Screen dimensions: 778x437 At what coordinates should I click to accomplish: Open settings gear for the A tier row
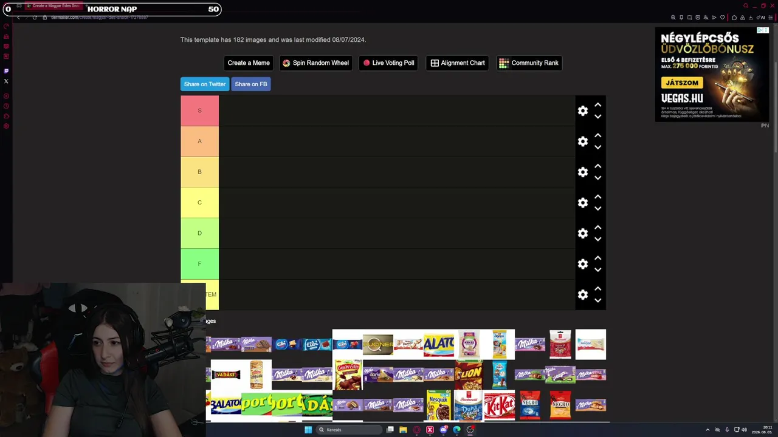[x=583, y=141]
